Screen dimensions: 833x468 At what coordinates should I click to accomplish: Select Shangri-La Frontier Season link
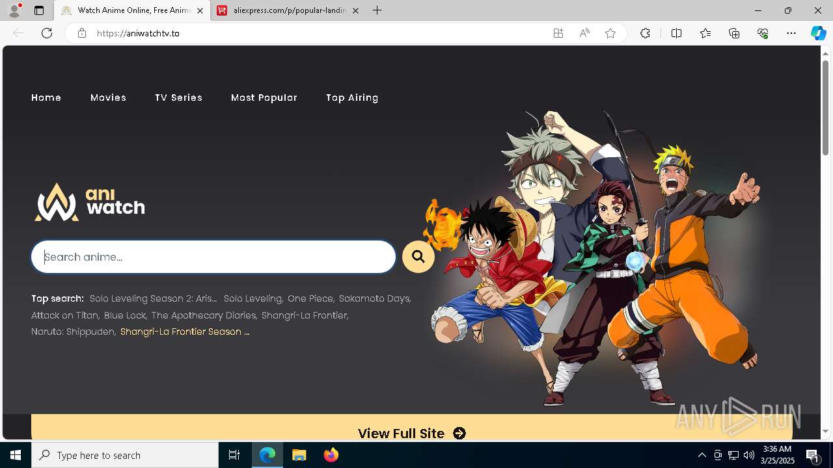coord(185,331)
